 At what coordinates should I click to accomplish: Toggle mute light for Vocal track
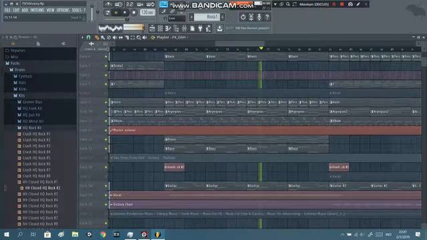click(106, 195)
